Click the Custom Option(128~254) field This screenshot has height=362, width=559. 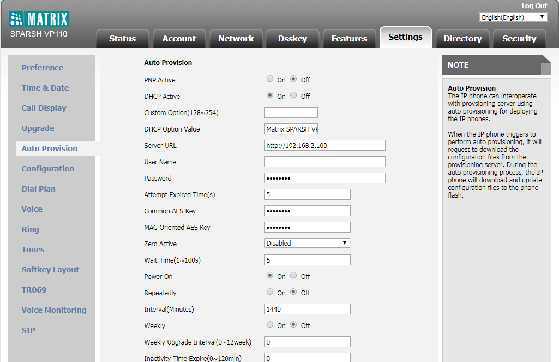pyautogui.click(x=291, y=112)
